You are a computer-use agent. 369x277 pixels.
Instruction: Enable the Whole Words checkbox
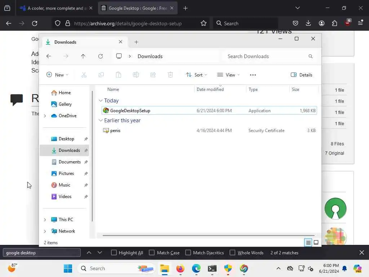[232, 252]
